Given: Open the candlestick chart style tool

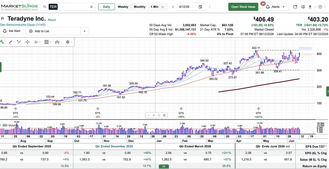Looking at the screenshot, I should [57, 42].
